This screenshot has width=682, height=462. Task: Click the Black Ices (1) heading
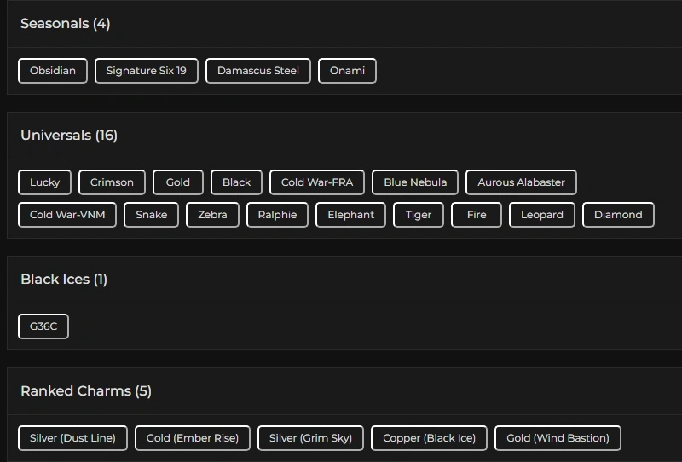tap(63, 280)
